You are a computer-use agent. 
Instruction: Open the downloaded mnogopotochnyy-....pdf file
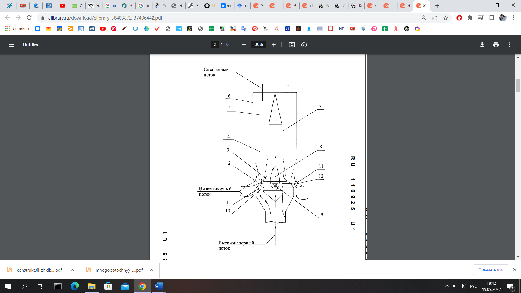pos(115,270)
